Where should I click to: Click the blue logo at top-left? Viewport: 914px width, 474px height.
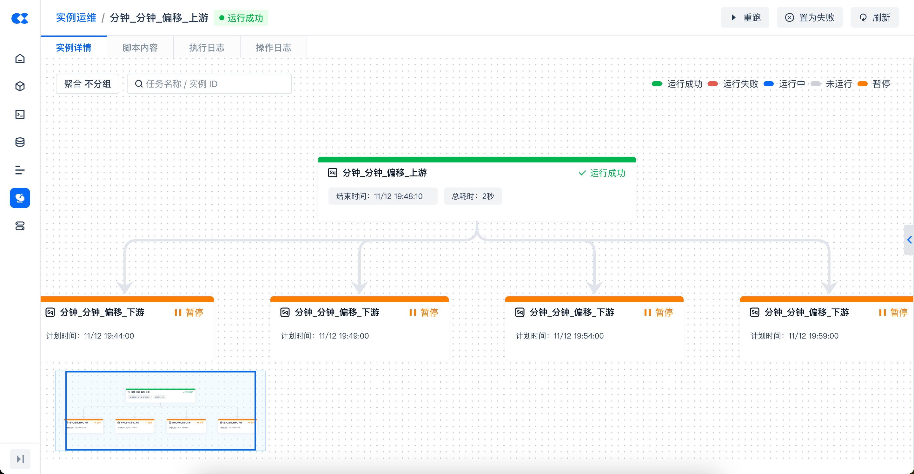20,18
